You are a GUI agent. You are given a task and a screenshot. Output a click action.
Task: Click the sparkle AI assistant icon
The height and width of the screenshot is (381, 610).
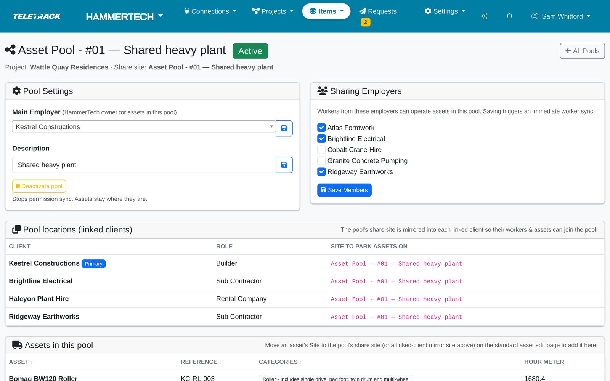tap(484, 16)
